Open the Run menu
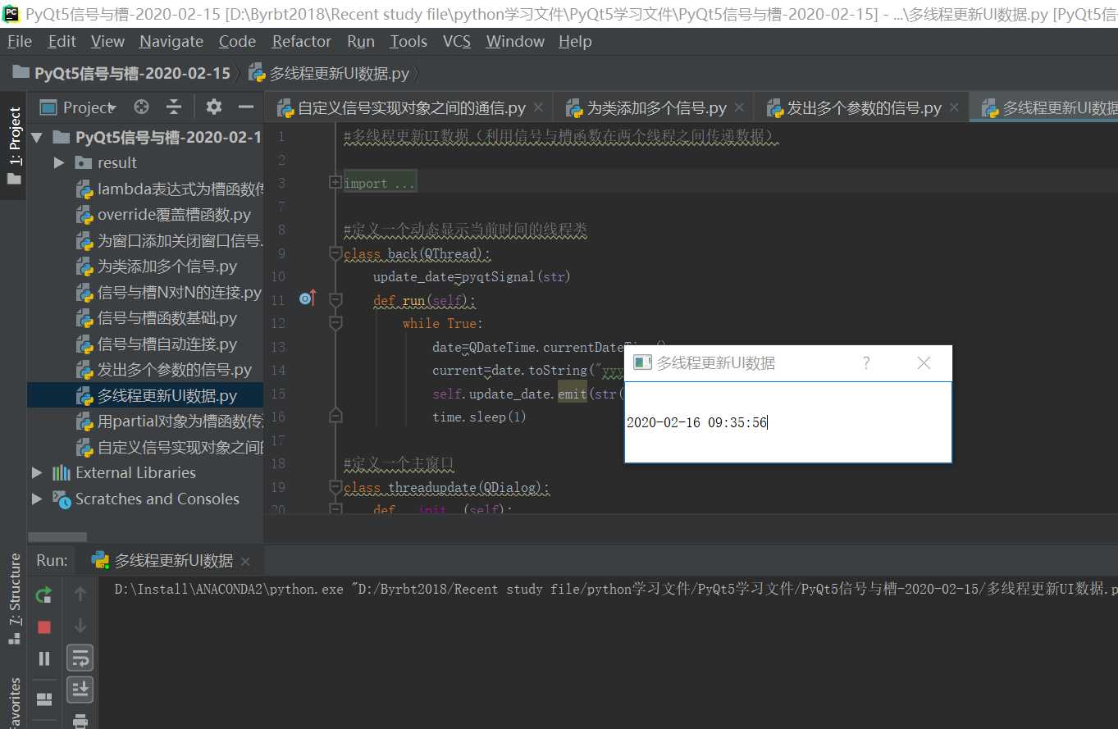Screen dimensions: 1118x729 point(361,41)
